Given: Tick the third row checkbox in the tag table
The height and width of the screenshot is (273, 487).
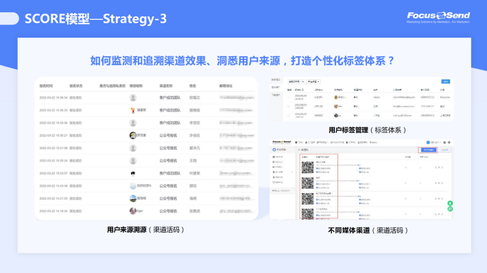Looking at the screenshot, I should [x=288, y=115].
